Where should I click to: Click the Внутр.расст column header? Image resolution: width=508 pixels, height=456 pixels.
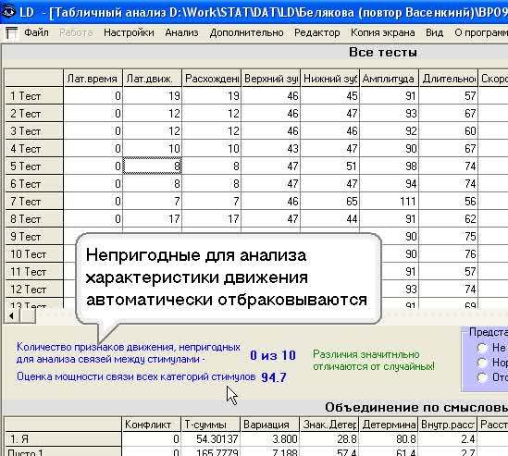pyautogui.click(x=448, y=425)
